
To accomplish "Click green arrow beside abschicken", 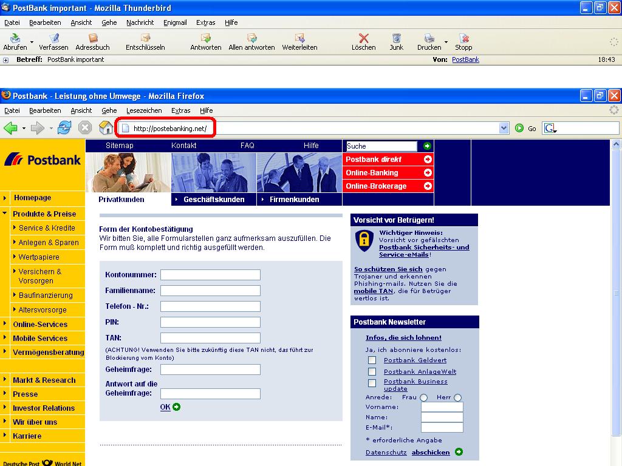I will pyautogui.click(x=459, y=451).
